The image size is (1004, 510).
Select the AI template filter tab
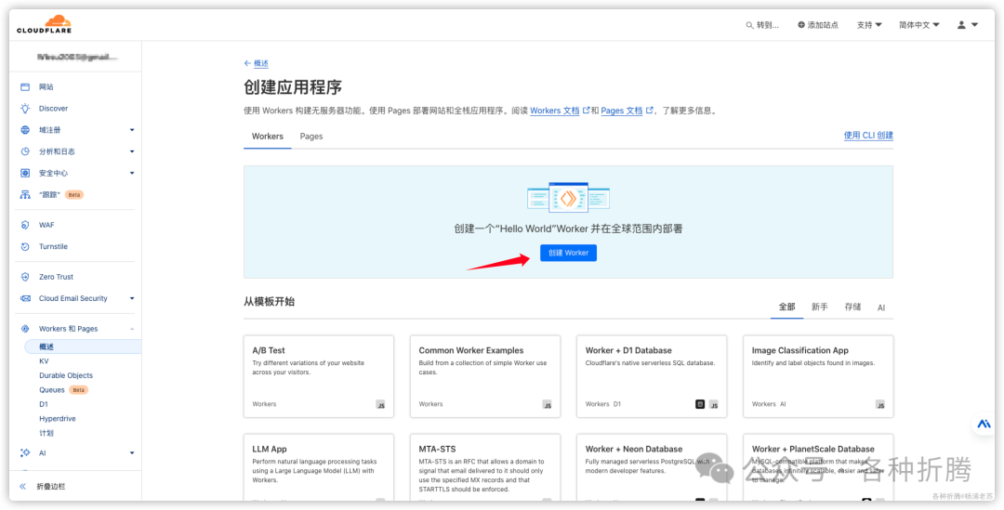tap(881, 307)
